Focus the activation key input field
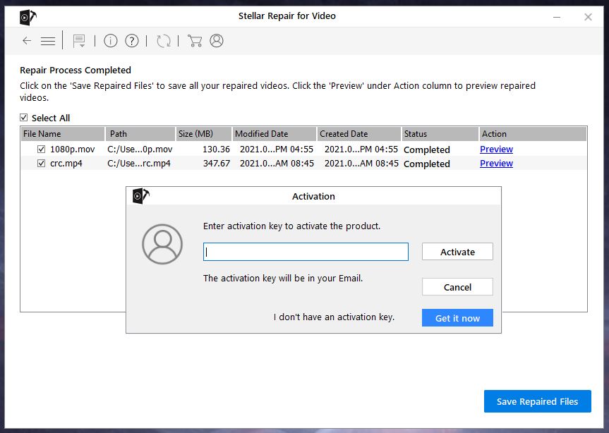This screenshot has height=433, width=609. 306,252
